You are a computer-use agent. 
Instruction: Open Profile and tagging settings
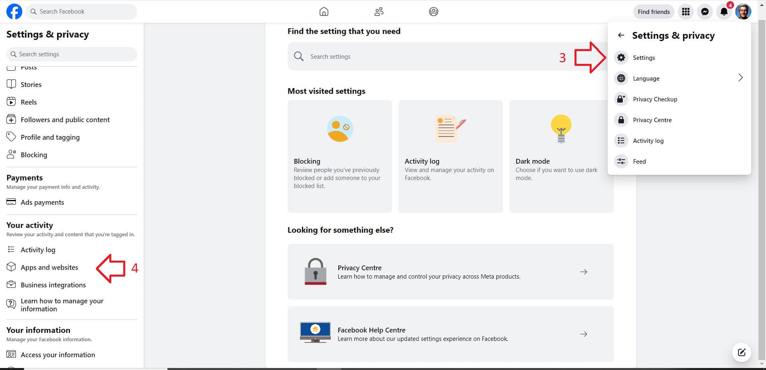72,137
